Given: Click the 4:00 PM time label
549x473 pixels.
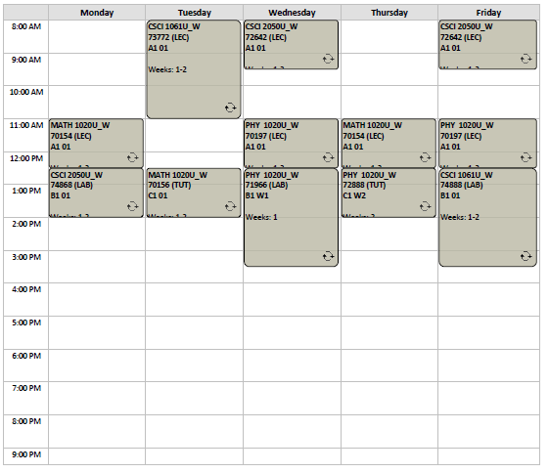Looking at the screenshot, I should click(x=26, y=289).
